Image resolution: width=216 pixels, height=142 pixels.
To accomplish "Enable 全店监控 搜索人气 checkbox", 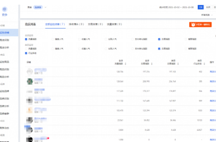I will click(x=53, y=39).
